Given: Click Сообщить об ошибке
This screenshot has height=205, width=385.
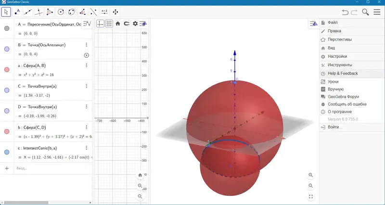Looking at the screenshot, I should click(x=352, y=104).
